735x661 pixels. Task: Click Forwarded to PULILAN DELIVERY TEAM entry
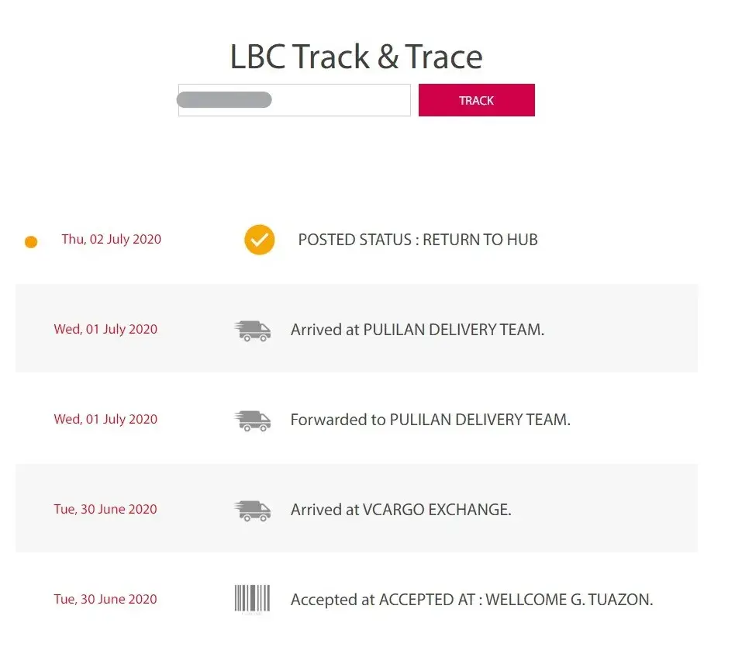(x=430, y=420)
